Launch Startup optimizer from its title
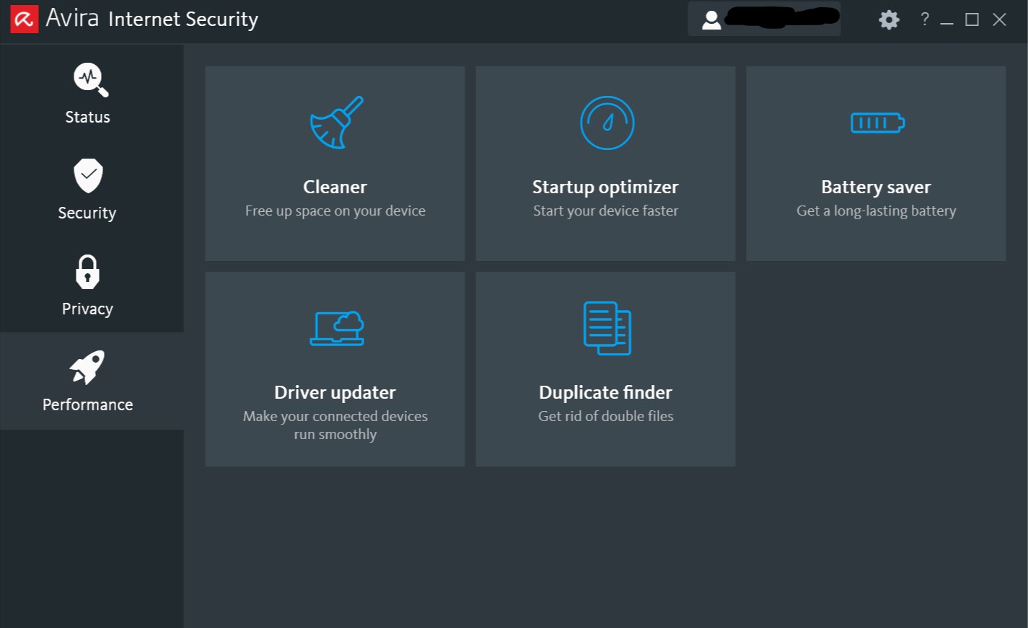Viewport: 1028px width, 628px height. point(605,187)
